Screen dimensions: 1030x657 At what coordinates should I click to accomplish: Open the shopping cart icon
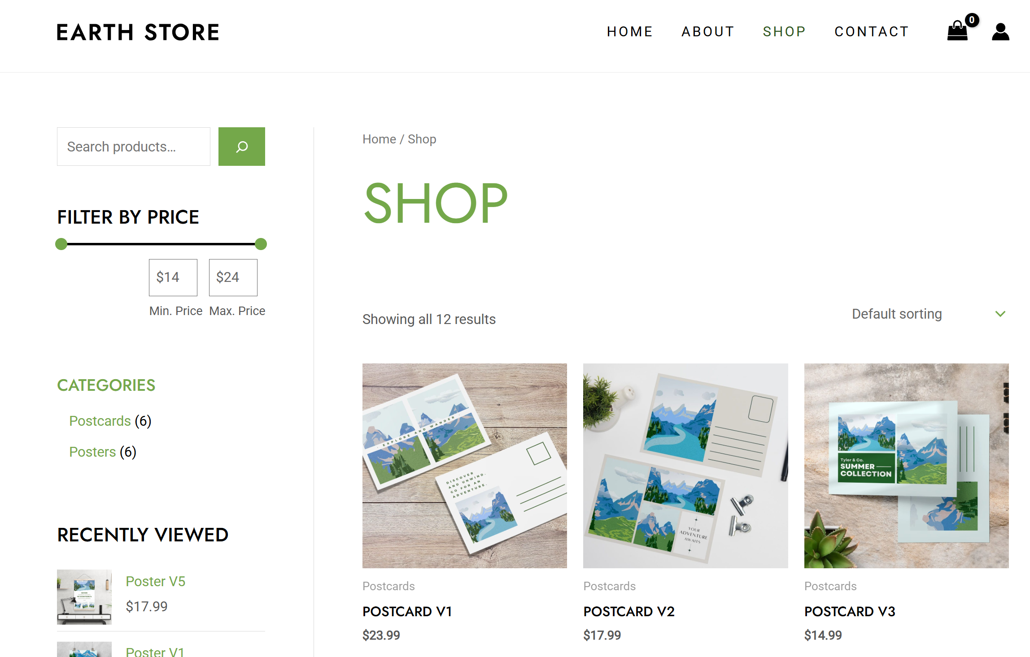point(958,31)
